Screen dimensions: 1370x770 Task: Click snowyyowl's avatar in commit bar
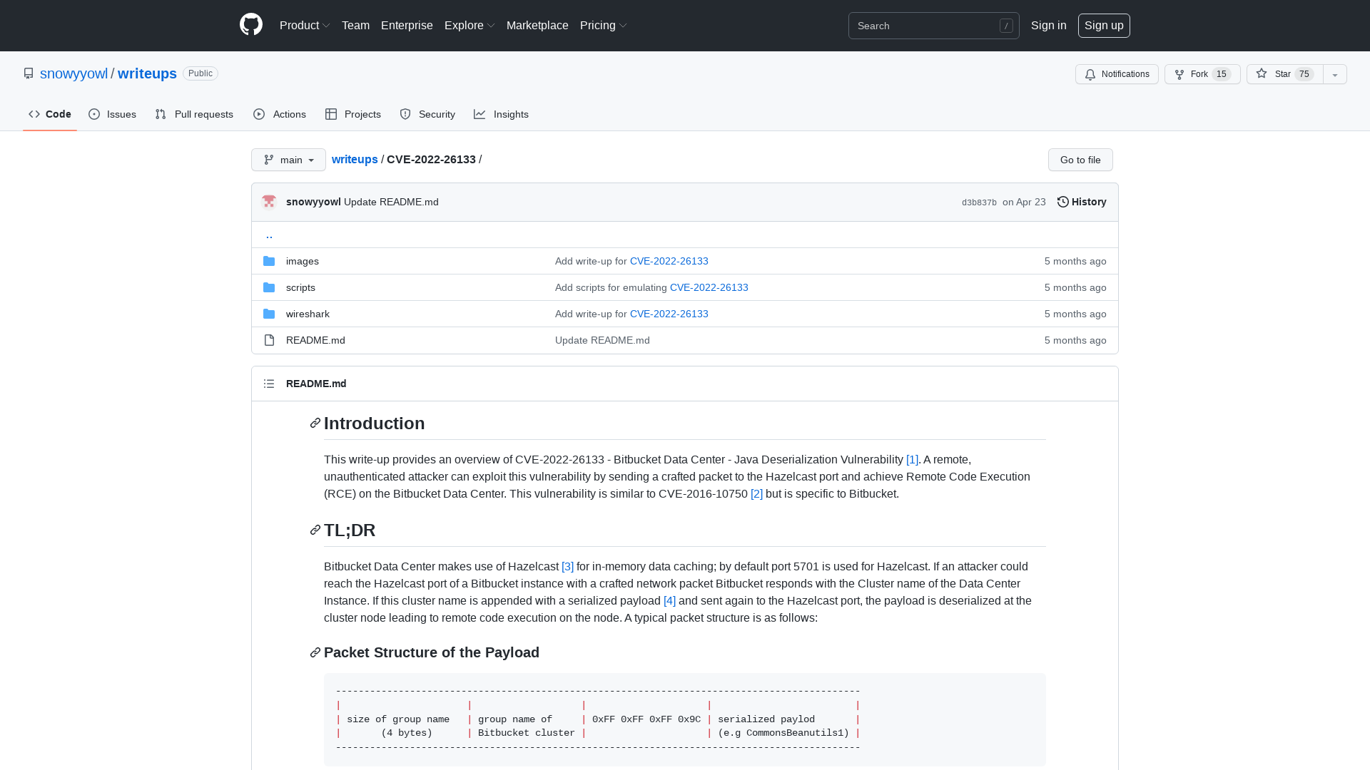pos(269,202)
